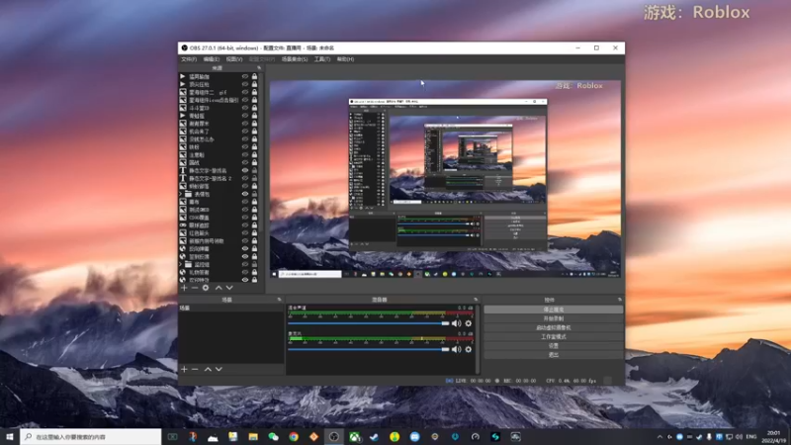
Task: Click the OBS Studio taskbar icon
Action: (334, 437)
